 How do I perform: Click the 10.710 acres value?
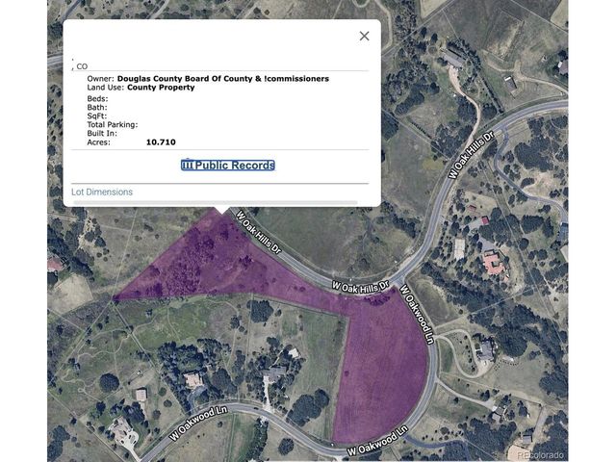161,142
